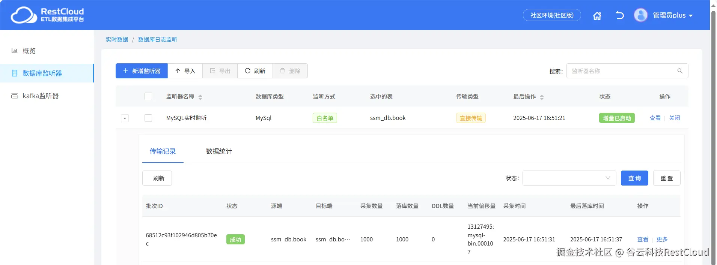This screenshot has height=265, width=717.
Task: Click the 直接传输 tag
Action: coord(471,118)
